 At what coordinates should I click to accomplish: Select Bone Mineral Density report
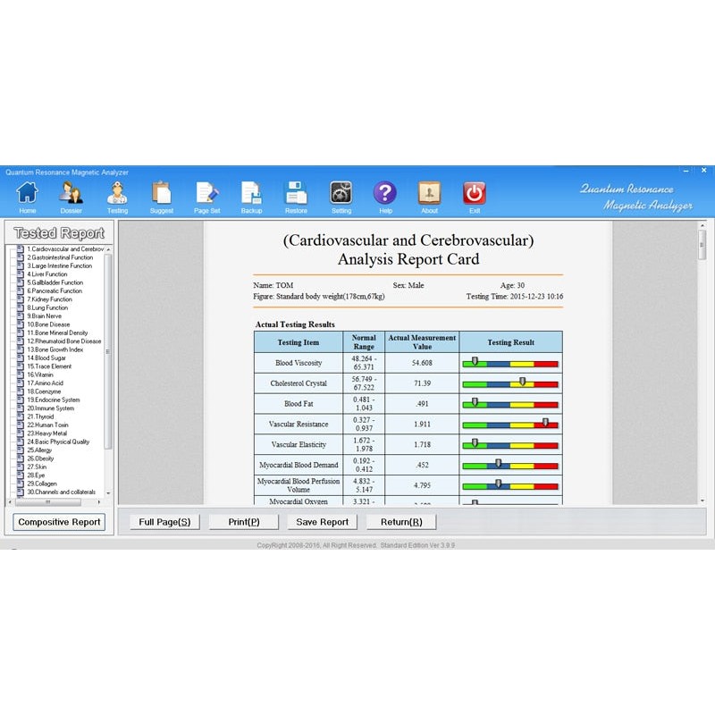[57, 332]
